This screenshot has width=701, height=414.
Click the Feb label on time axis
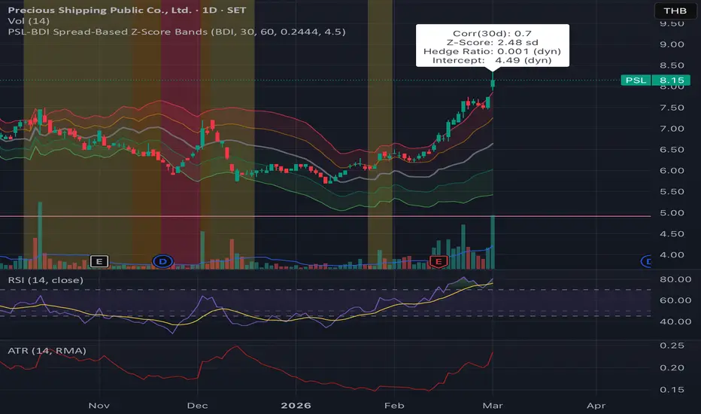(x=394, y=406)
